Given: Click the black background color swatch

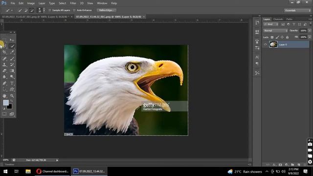Looking at the screenshot, I should pyautogui.click(x=10, y=107).
